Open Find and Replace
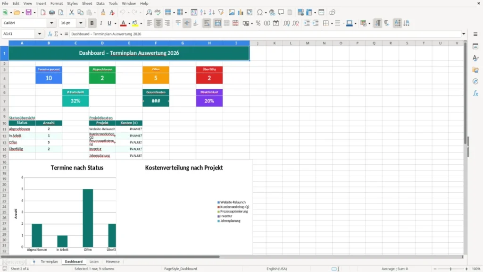Screen dimensions: 483x272 pyautogui.click(x=149, y=12)
